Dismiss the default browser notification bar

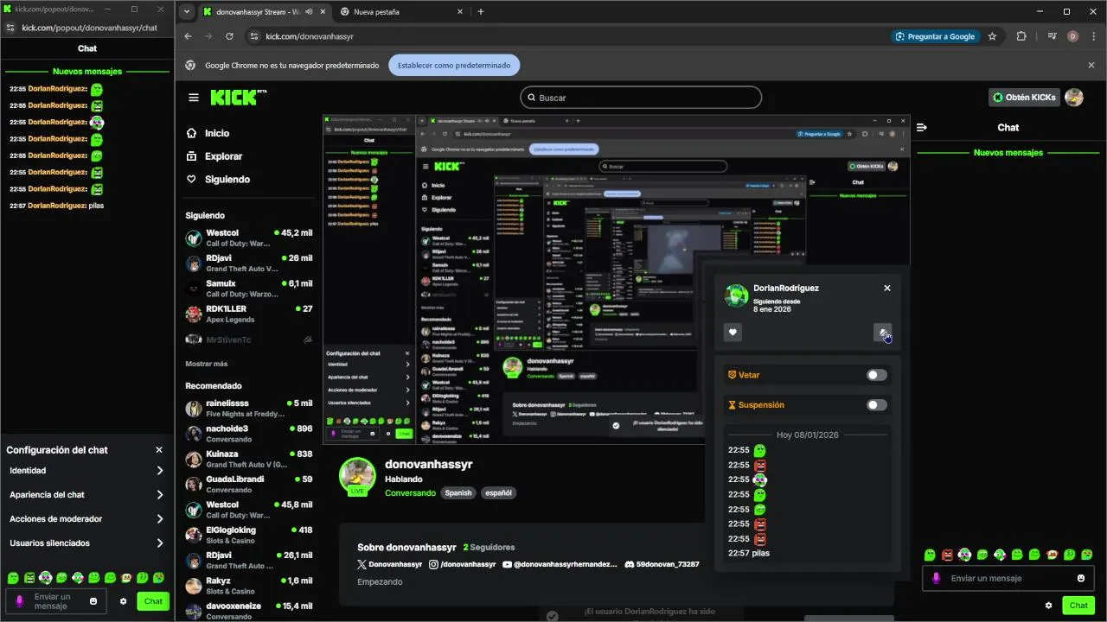click(x=1091, y=65)
